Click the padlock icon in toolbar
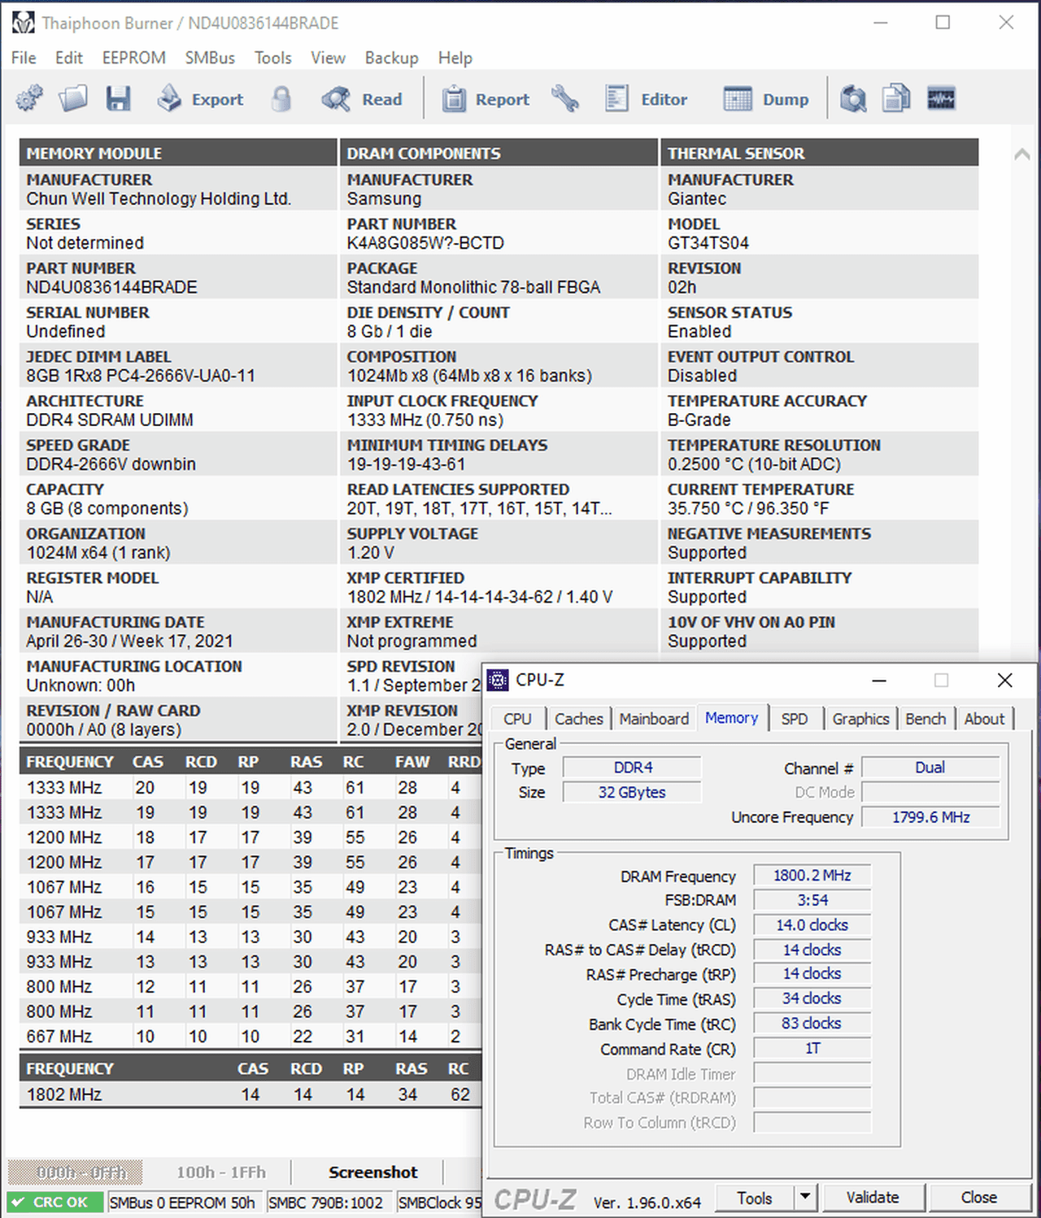 [281, 99]
